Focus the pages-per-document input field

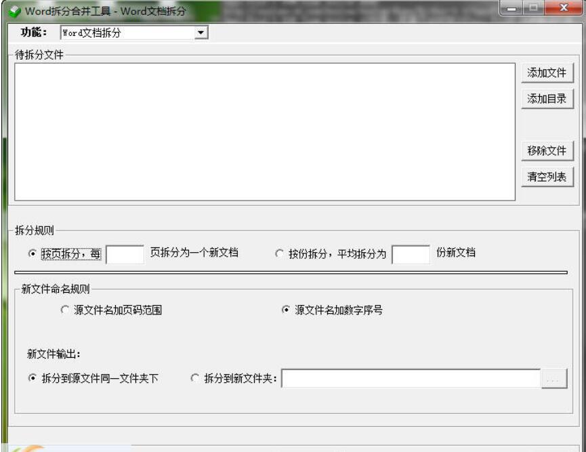[125, 254]
